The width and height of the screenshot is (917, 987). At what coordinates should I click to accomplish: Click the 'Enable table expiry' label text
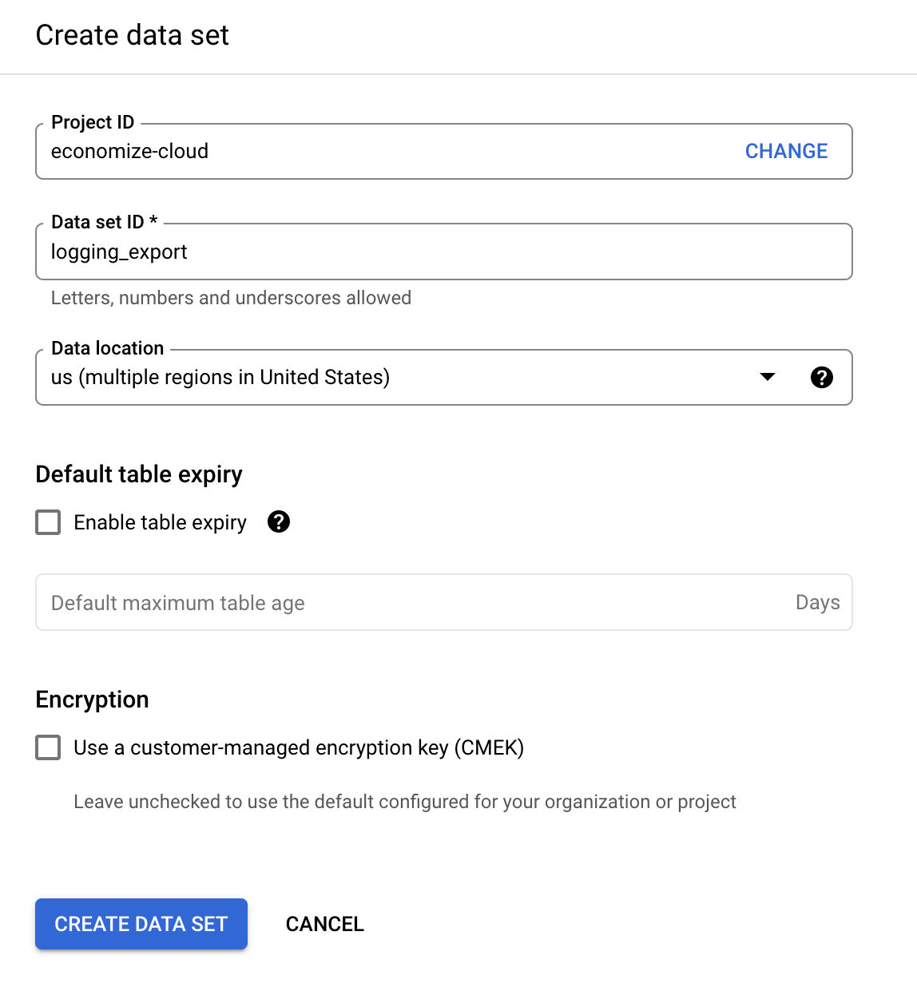pyautogui.click(x=160, y=522)
